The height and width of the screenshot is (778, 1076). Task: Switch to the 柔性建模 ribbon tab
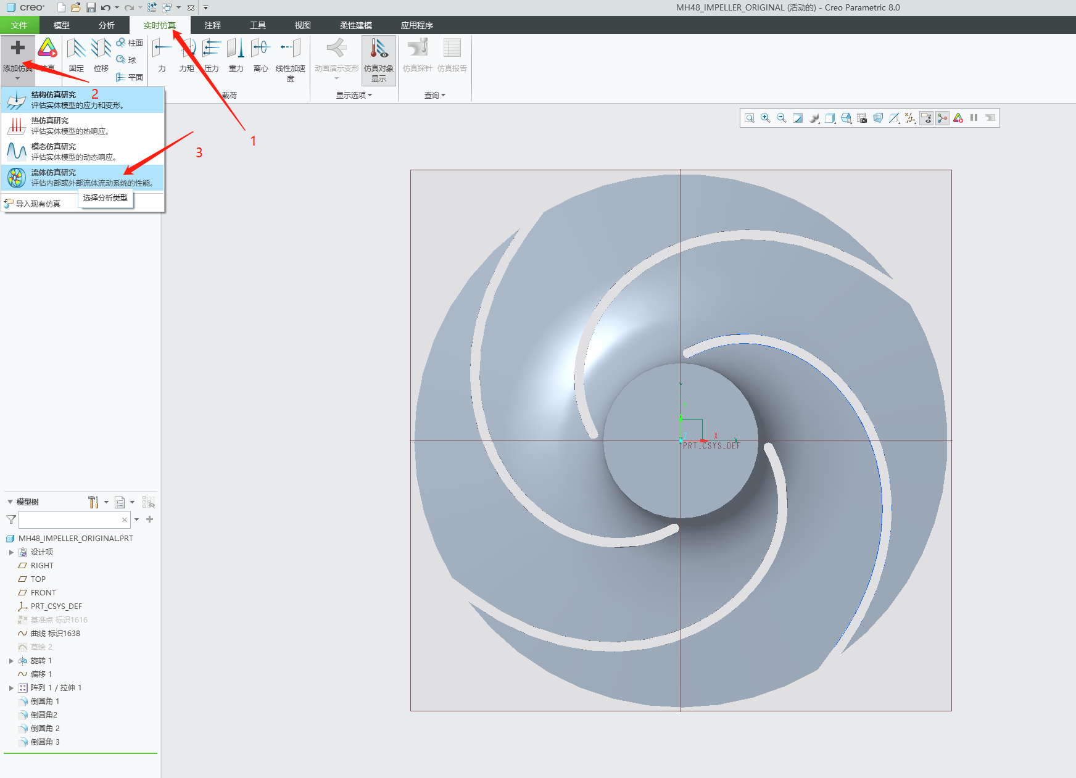[x=355, y=25]
